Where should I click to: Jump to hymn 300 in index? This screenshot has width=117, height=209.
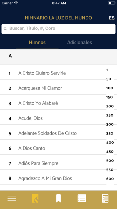[110, 125]
